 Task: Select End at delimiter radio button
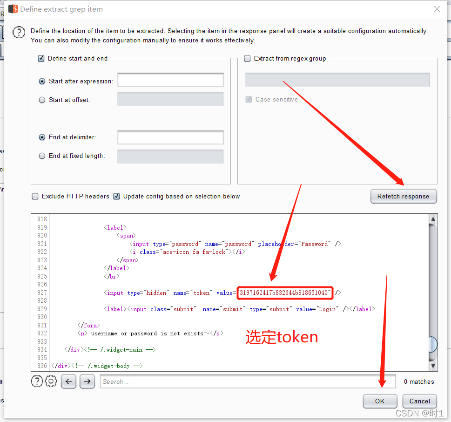click(42, 137)
